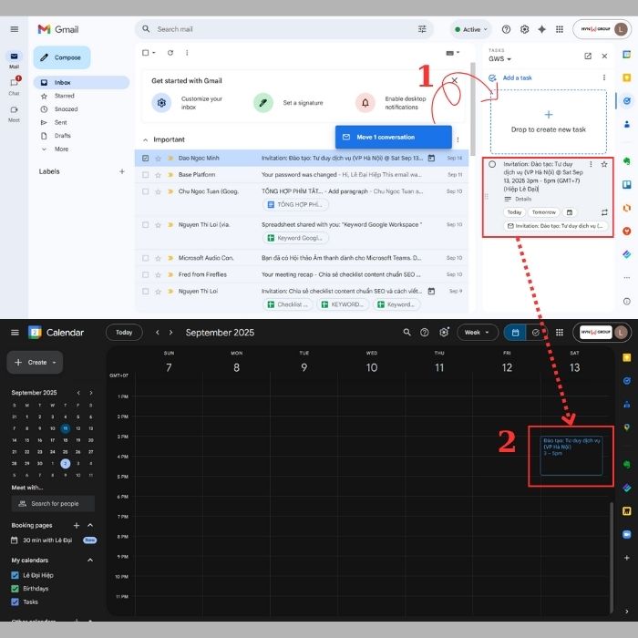Open Google apps grid in Calendar
Image resolution: width=638 pixels, height=638 pixels.
[x=560, y=333]
